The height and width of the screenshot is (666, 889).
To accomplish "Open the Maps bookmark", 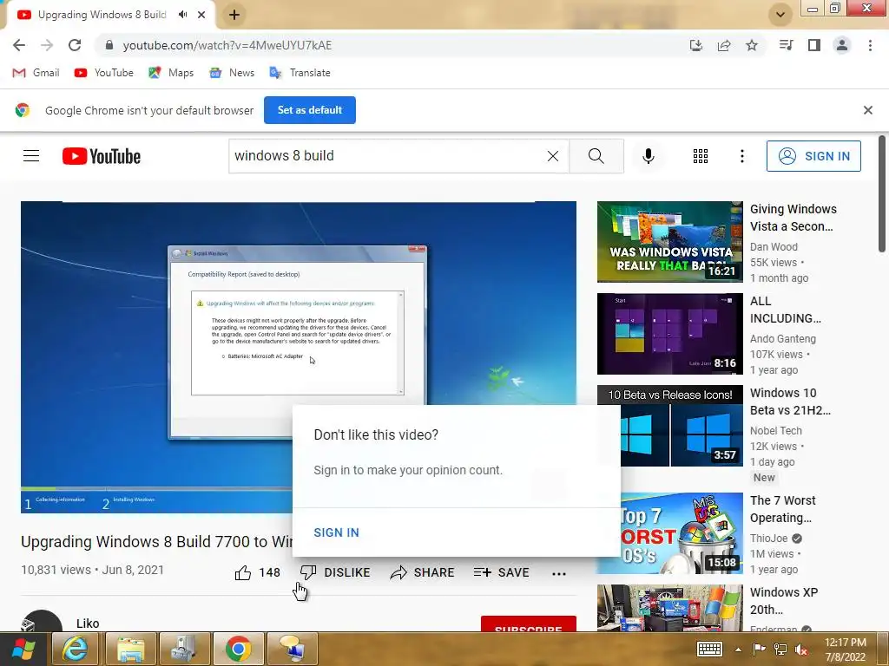I will tap(171, 73).
